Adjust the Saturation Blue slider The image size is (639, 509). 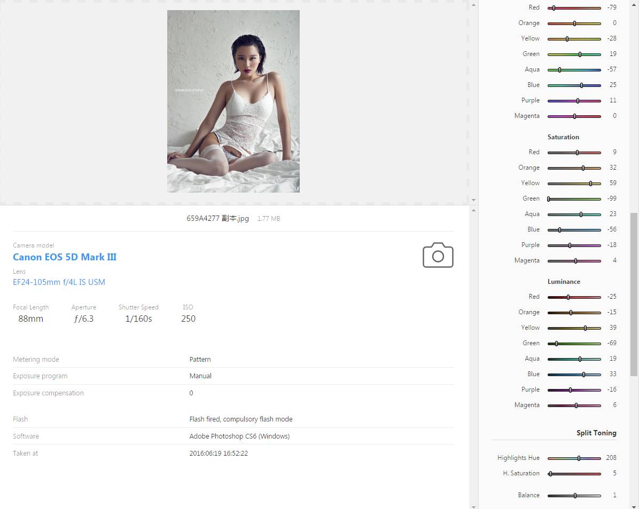574,229
